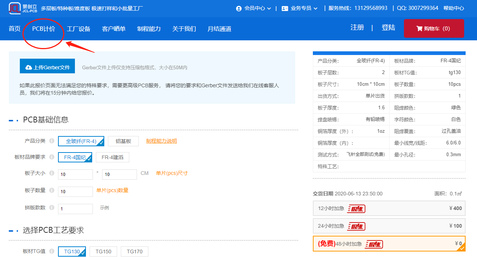Go to the 制程能力 navigation tab
The width and height of the screenshot is (477, 257).
[x=149, y=29]
